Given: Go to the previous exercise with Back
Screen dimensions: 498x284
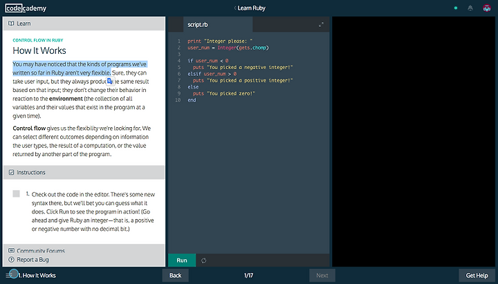Looking at the screenshot, I should tap(175, 276).
